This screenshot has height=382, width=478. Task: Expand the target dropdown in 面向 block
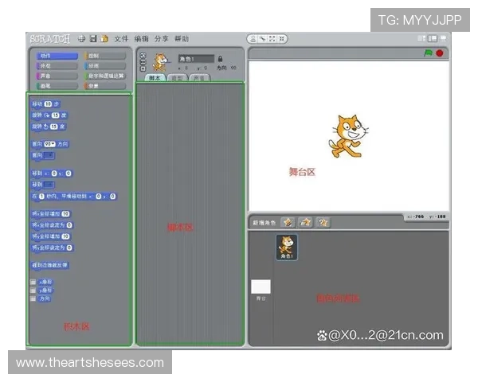(x=49, y=154)
